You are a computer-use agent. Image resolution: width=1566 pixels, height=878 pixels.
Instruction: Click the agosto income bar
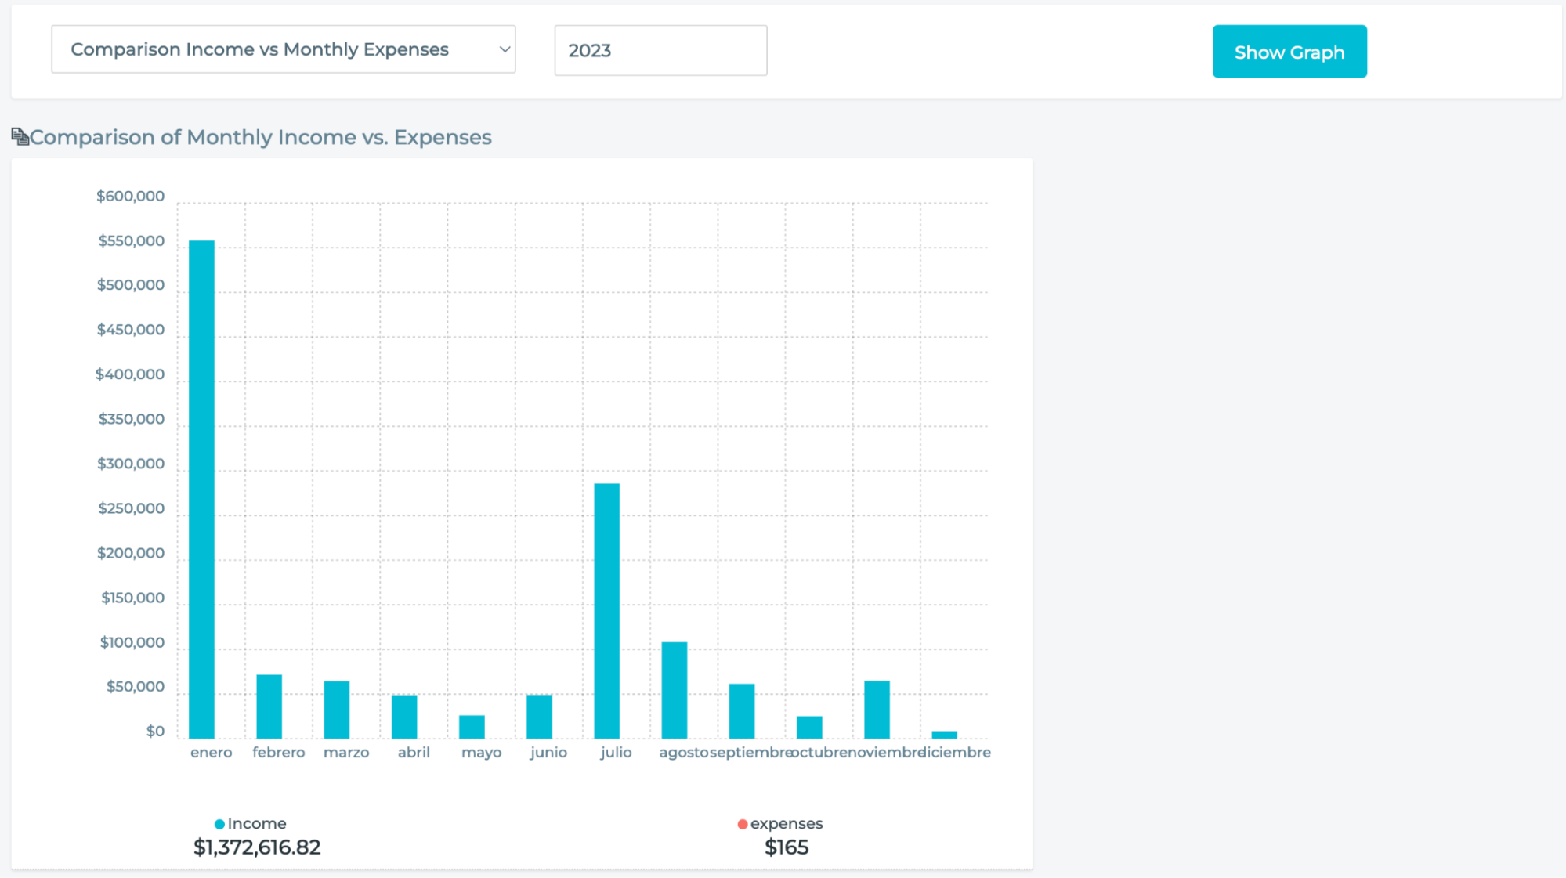pos(675,690)
